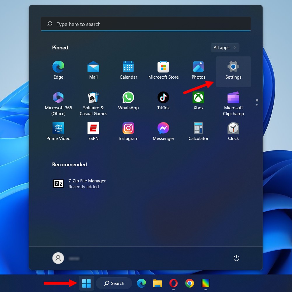Open Edge from the taskbar
This screenshot has width=292, height=292.
(141, 283)
